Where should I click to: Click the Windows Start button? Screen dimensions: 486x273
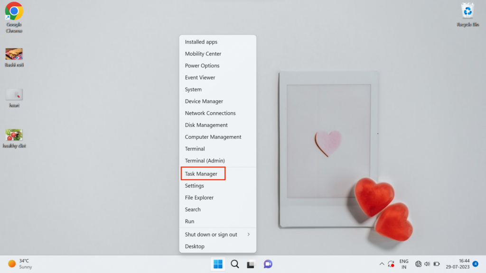218,264
